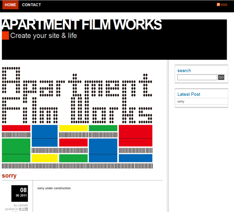Click the 08 06 2011 date box
The height and width of the screenshot is (212, 234).
pyautogui.click(x=20, y=194)
